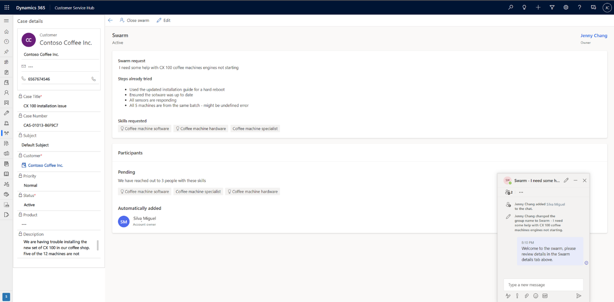
Task: Open the advanced find funnel icon
Action: click(552, 7)
